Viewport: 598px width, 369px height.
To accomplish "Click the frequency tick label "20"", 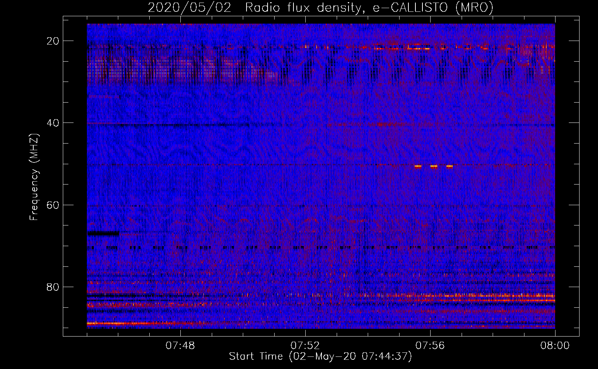I will coord(53,41).
